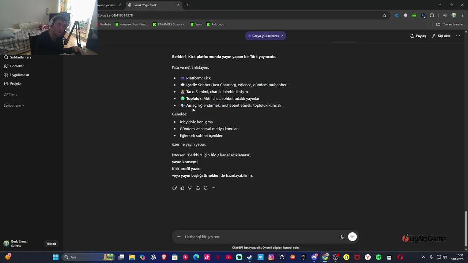Open the Tüm Yer İşaretleri bookmarks folder
This screenshot has height=263, width=468.
tap(450, 24)
